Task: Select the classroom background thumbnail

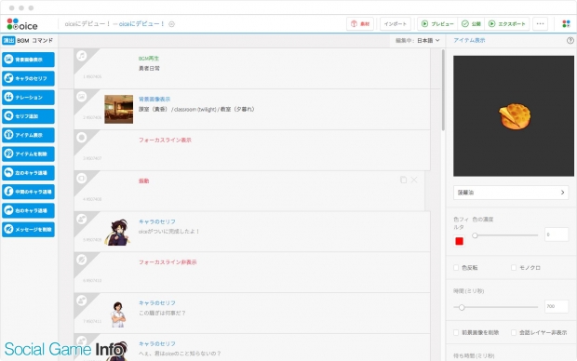Action: click(x=118, y=109)
